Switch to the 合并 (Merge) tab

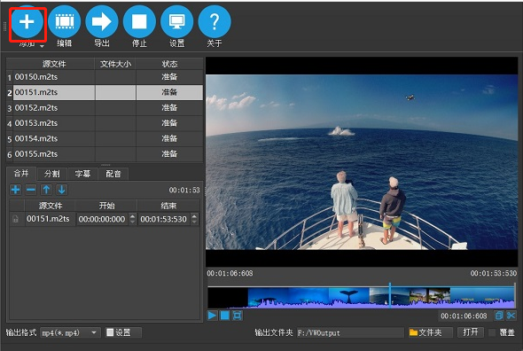point(21,173)
